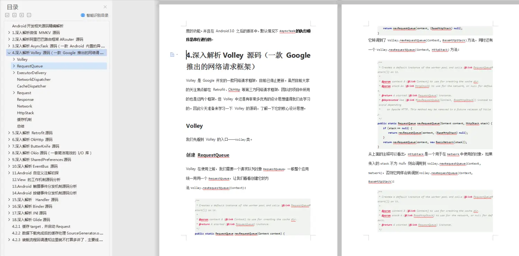This screenshot has width=519, height=256.
Task: Jump to 4.2.1 缓存 target，并启动 Request
Action: [x=41, y=226]
